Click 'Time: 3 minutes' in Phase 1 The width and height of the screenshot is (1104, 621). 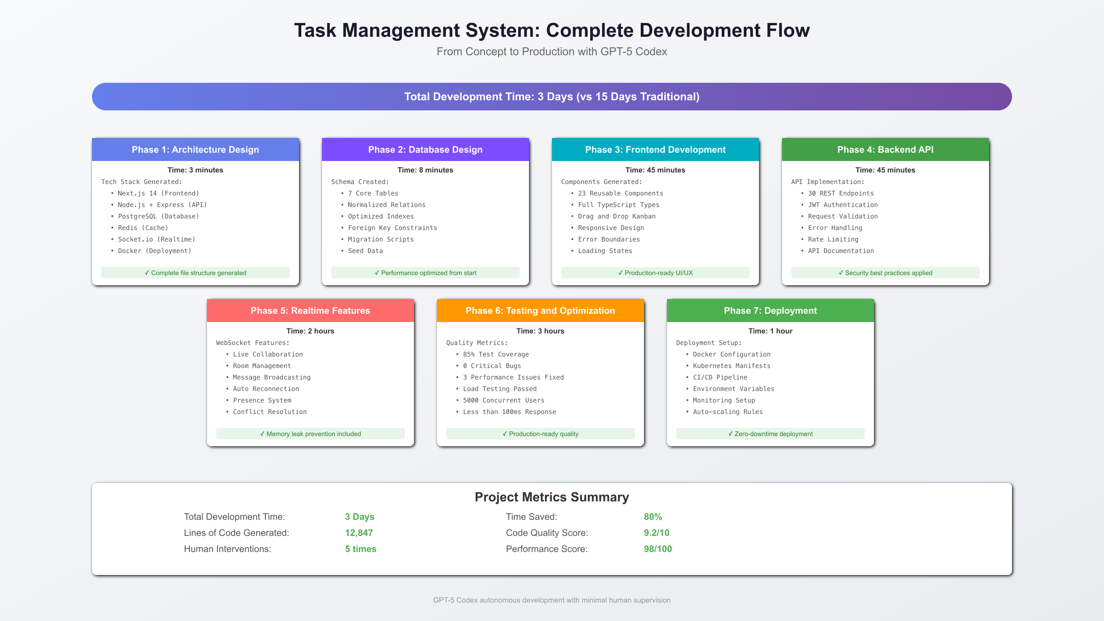tap(195, 170)
